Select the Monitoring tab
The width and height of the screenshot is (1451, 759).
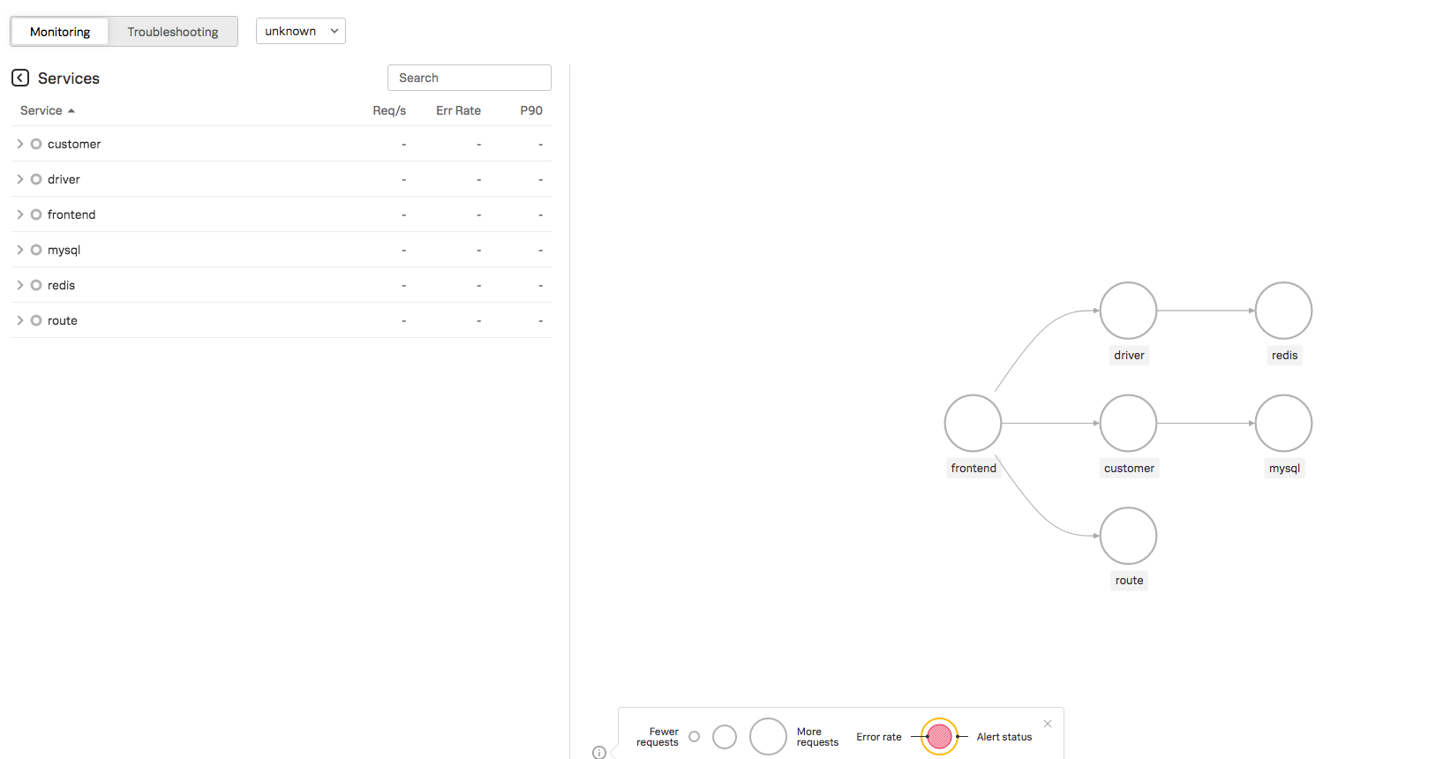60,32
